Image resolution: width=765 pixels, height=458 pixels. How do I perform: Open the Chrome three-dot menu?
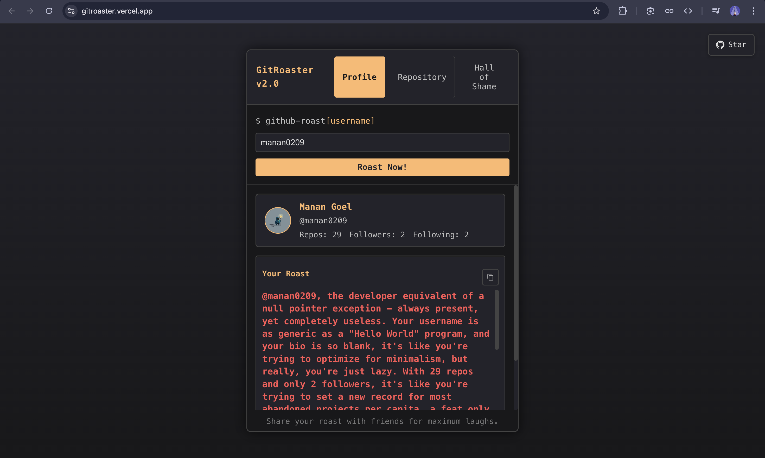(x=753, y=11)
